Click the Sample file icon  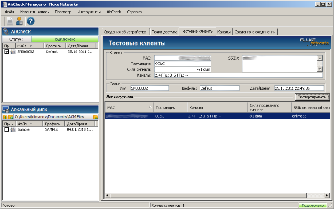coord(13,129)
